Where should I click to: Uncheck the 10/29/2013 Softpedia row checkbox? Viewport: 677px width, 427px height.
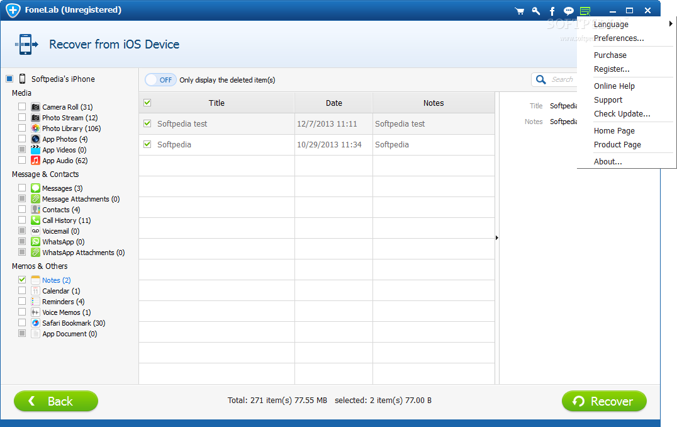click(x=147, y=144)
